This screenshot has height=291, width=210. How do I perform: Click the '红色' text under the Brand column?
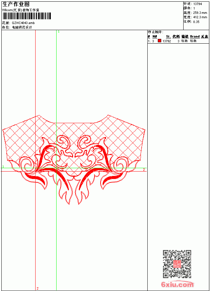click(193, 41)
